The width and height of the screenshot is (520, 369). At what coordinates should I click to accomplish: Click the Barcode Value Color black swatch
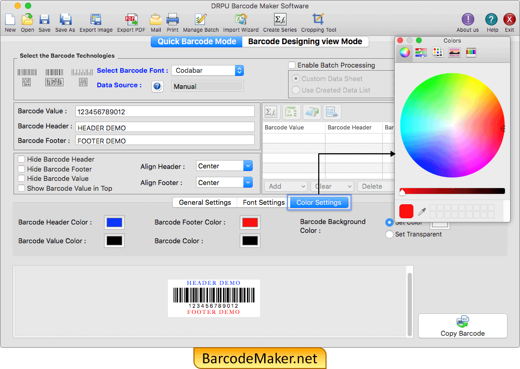114,241
